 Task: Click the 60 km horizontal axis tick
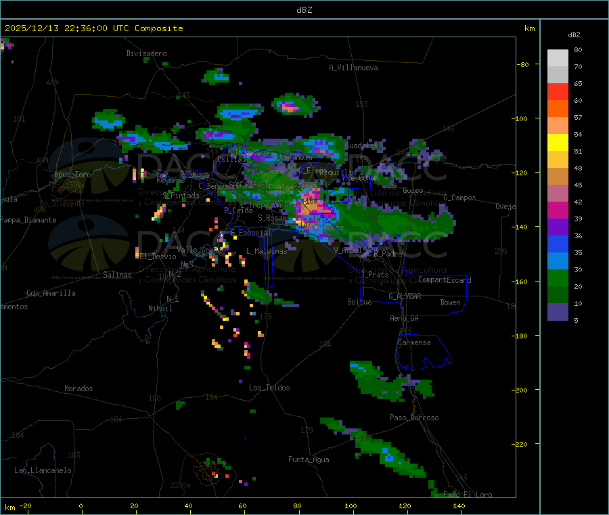pos(242,506)
